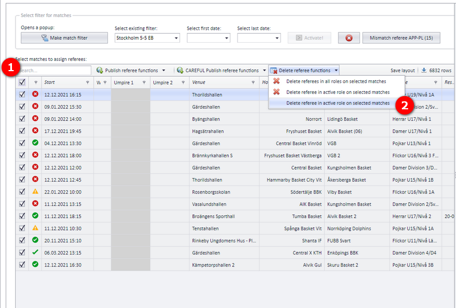
Task: Click the download icon next to 6832 rows
Action: click(x=424, y=70)
